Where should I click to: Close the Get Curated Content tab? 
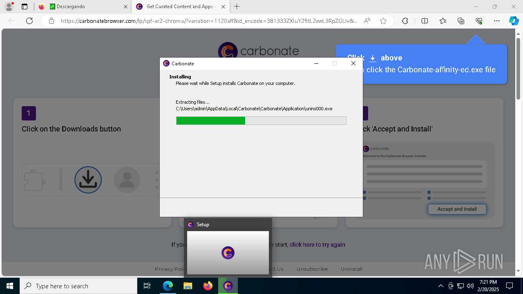[x=223, y=7]
